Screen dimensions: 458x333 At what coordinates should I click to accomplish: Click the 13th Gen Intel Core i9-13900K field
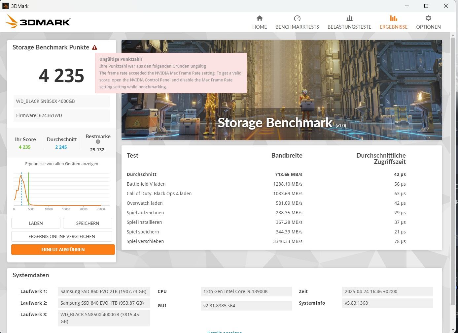(x=246, y=291)
